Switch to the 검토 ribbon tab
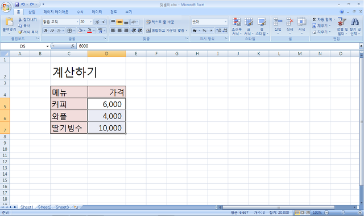The height and width of the screenshot is (216, 364). coord(114,12)
